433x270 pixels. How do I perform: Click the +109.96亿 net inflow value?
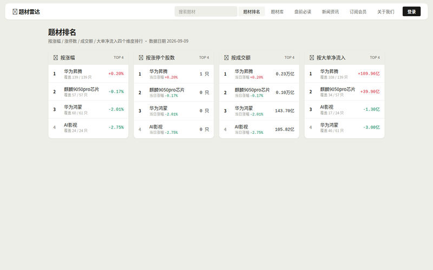point(369,74)
